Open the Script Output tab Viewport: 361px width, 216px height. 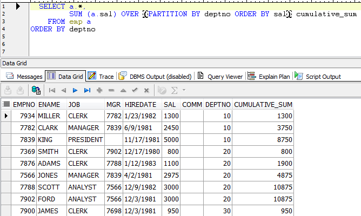click(318, 77)
